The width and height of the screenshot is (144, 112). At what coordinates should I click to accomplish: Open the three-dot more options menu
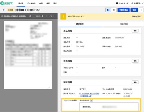pyautogui.click(x=141, y=10)
